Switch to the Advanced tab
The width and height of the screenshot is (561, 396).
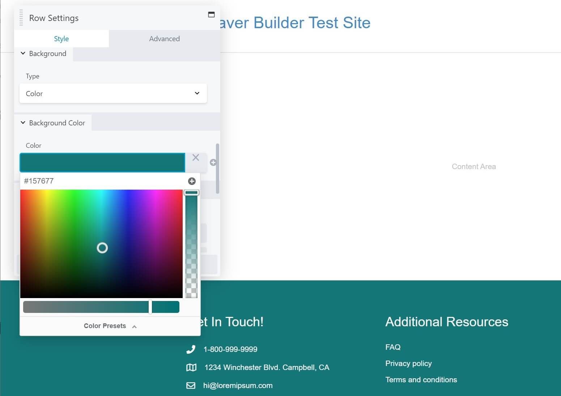pyautogui.click(x=164, y=39)
